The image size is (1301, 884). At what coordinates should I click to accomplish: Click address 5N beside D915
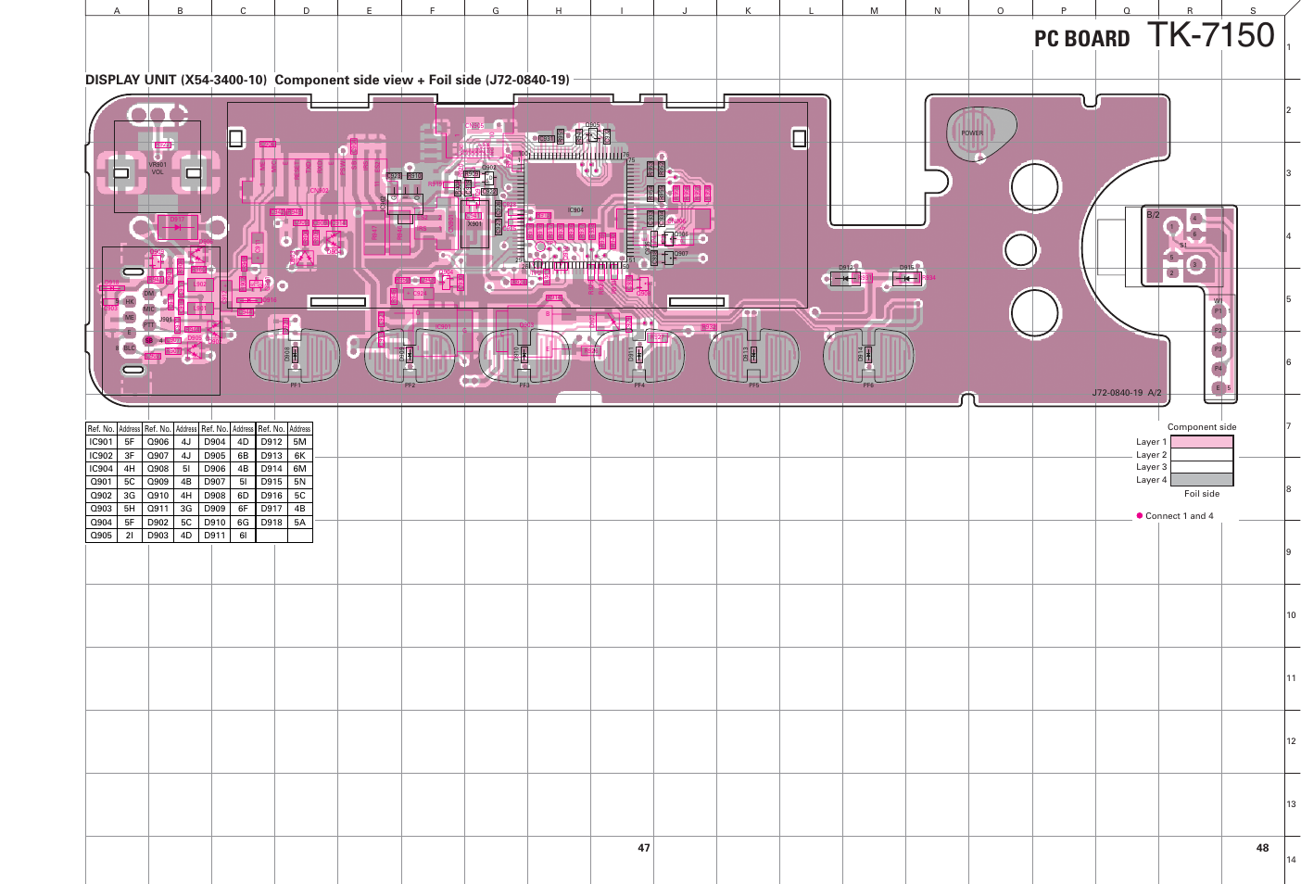[300, 482]
